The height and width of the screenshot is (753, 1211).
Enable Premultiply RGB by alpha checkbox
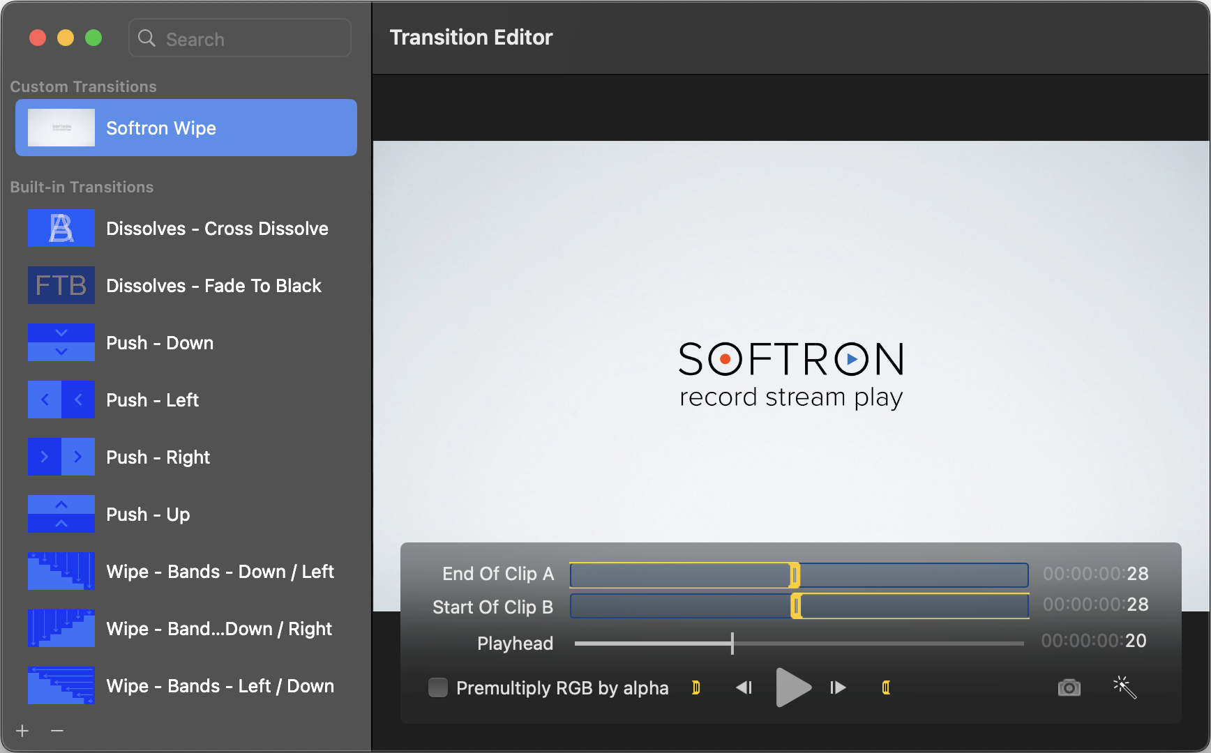coord(438,687)
